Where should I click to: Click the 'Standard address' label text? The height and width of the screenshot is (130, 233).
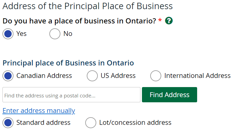[x=44, y=123]
